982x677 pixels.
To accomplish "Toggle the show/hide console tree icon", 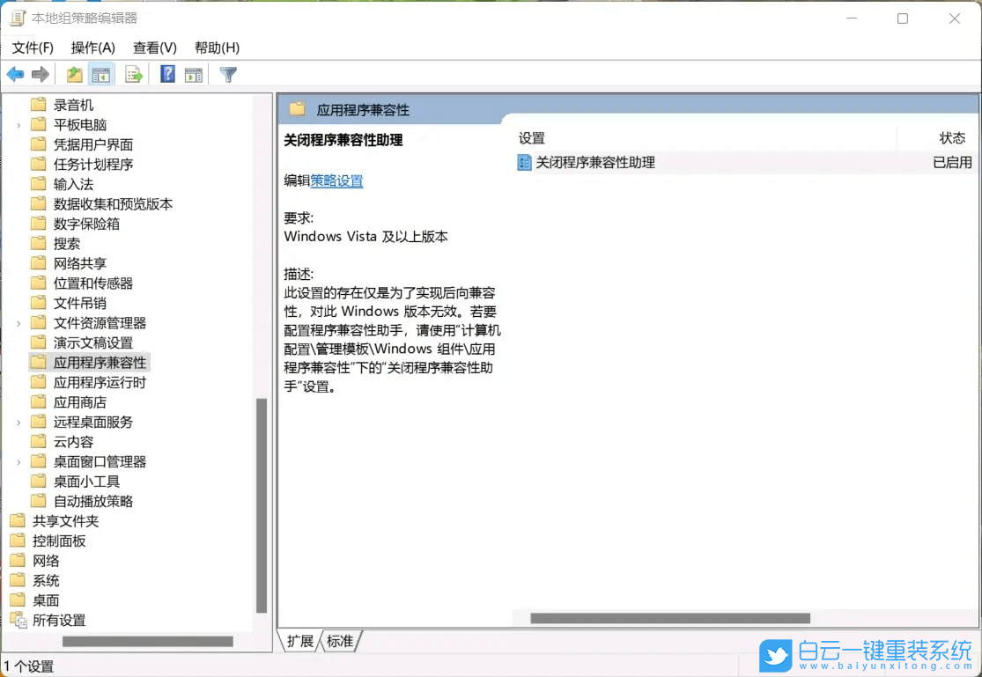I will point(101,74).
